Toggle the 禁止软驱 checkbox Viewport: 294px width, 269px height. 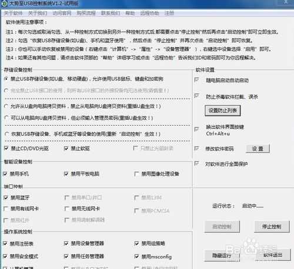point(66,149)
